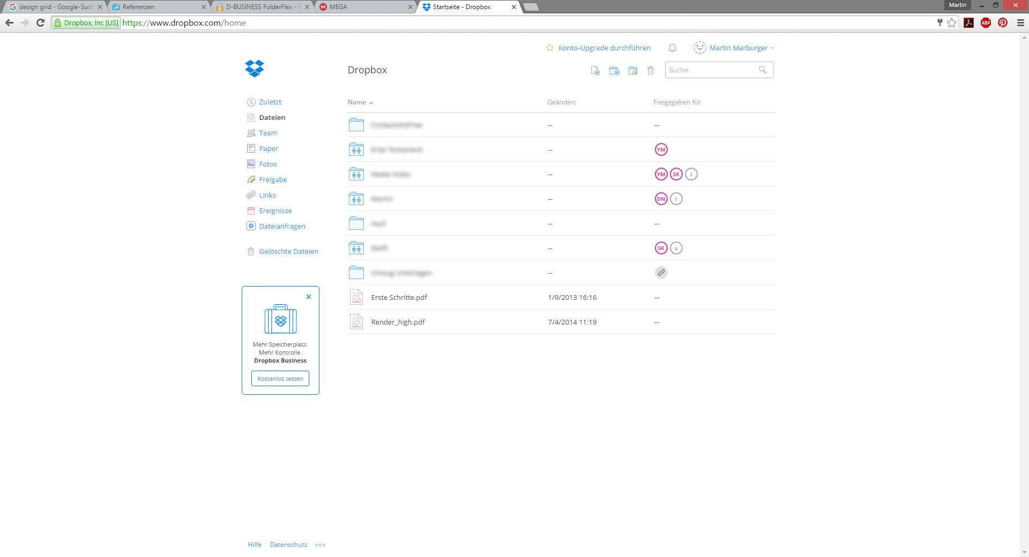Close the MEGA browser tab

click(410, 7)
